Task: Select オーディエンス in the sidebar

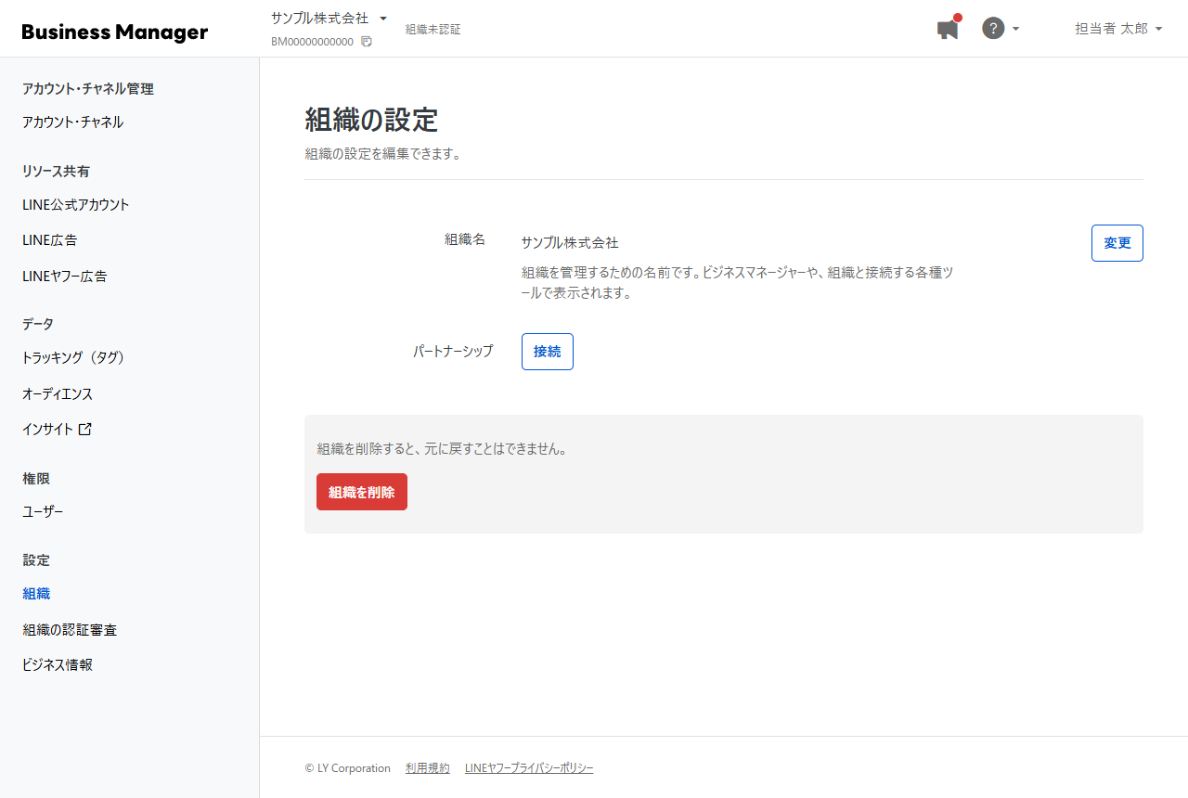Action: (x=58, y=394)
